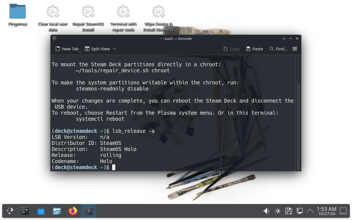Viewport: 352px width, 220px height.
Task: Open System Settings from the taskbar
Action: click(25, 211)
